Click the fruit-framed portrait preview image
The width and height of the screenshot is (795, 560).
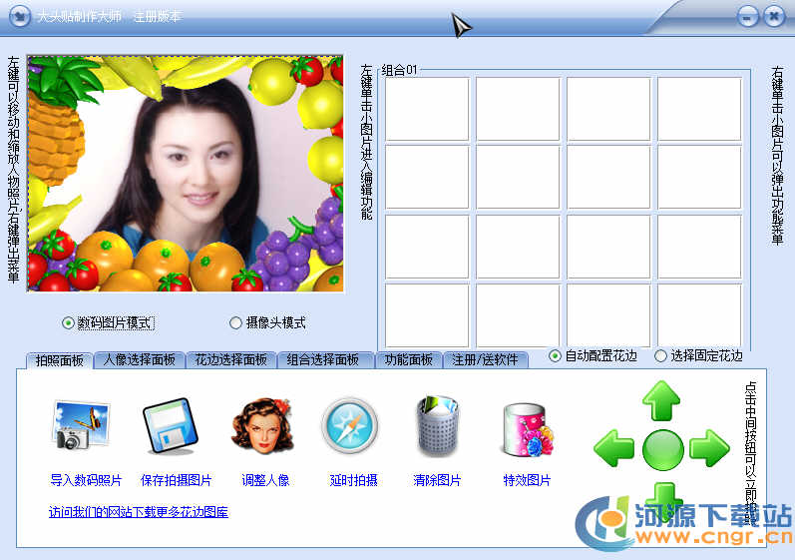(x=186, y=174)
